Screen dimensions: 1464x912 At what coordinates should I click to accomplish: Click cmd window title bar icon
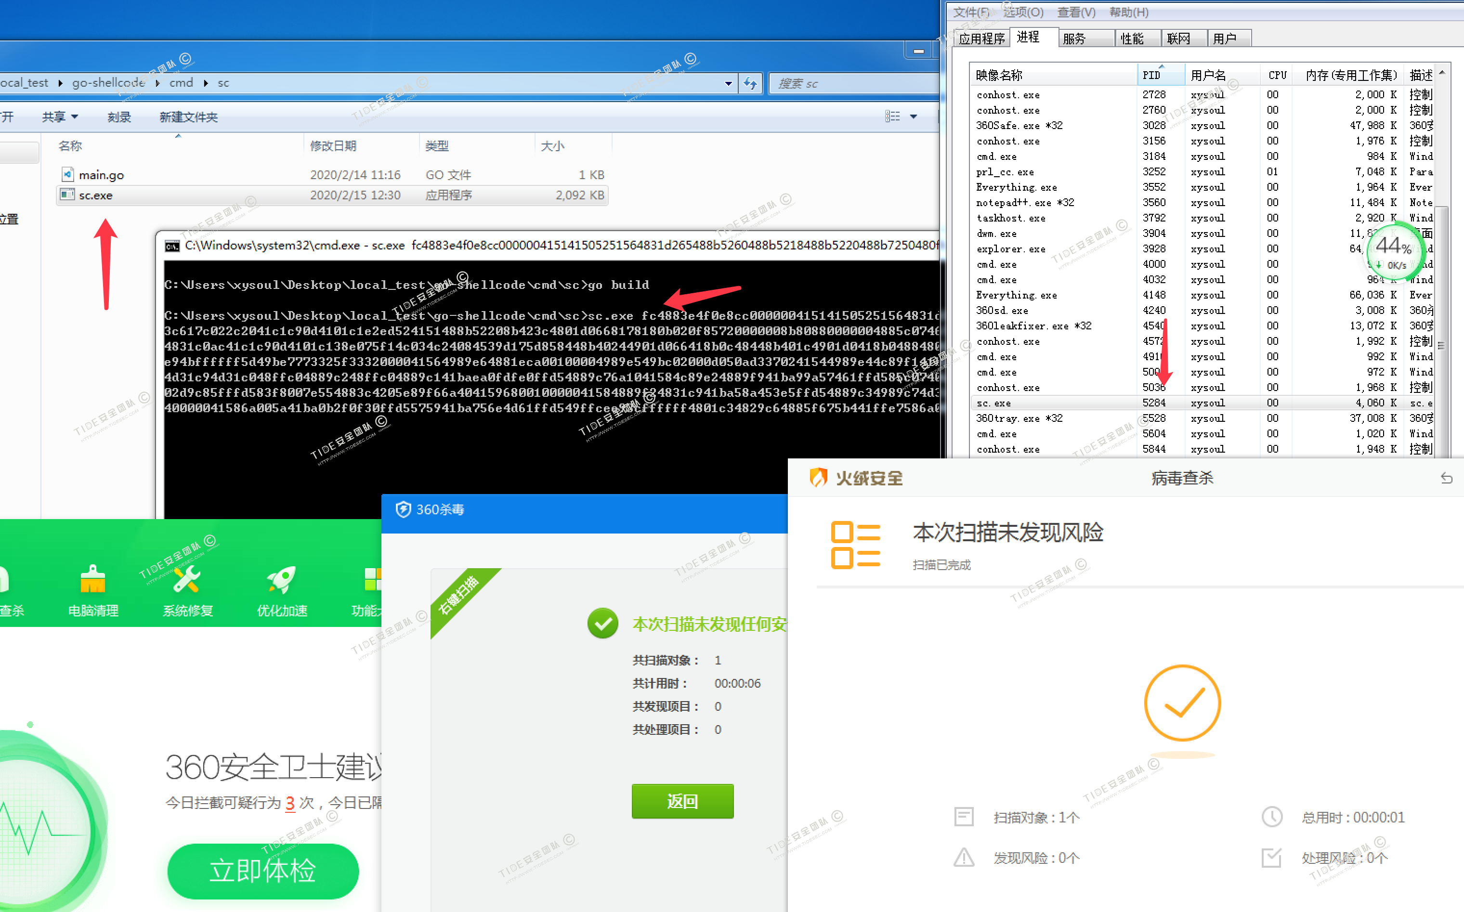click(172, 246)
